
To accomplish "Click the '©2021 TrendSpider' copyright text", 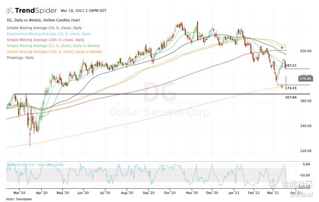I will [19, 199].
